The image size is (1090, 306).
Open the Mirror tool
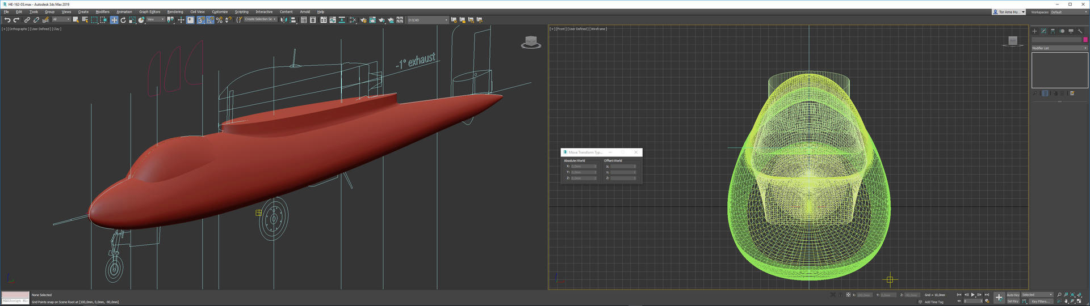tap(284, 20)
